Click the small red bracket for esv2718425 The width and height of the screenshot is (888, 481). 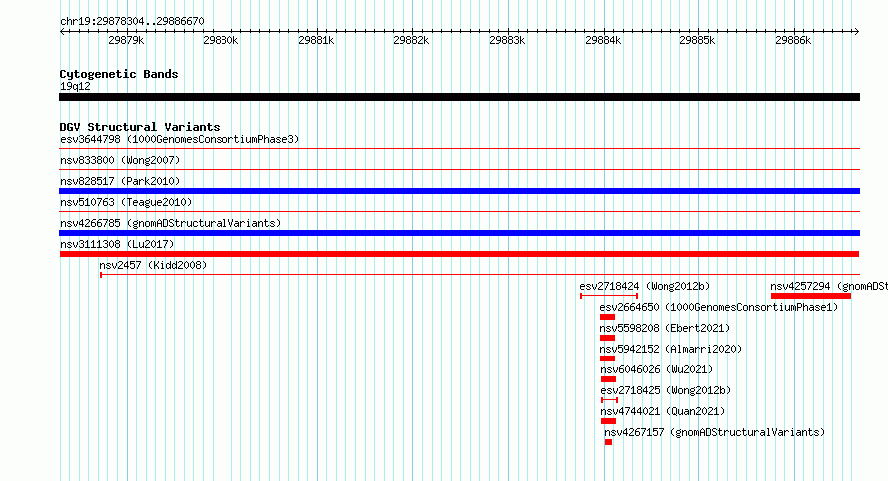pos(609,400)
